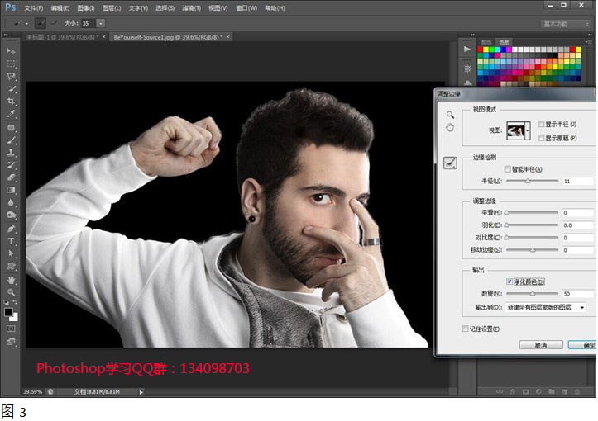Select the History Brush tool
598x421 pixels.
coord(11,165)
